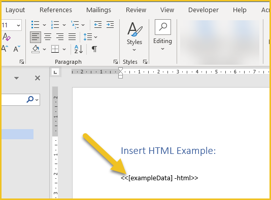Toggle Justify alignment button
This screenshot has height=200, width=271.
(72, 37)
